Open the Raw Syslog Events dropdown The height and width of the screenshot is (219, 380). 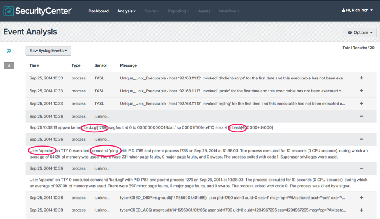pos(48,51)
